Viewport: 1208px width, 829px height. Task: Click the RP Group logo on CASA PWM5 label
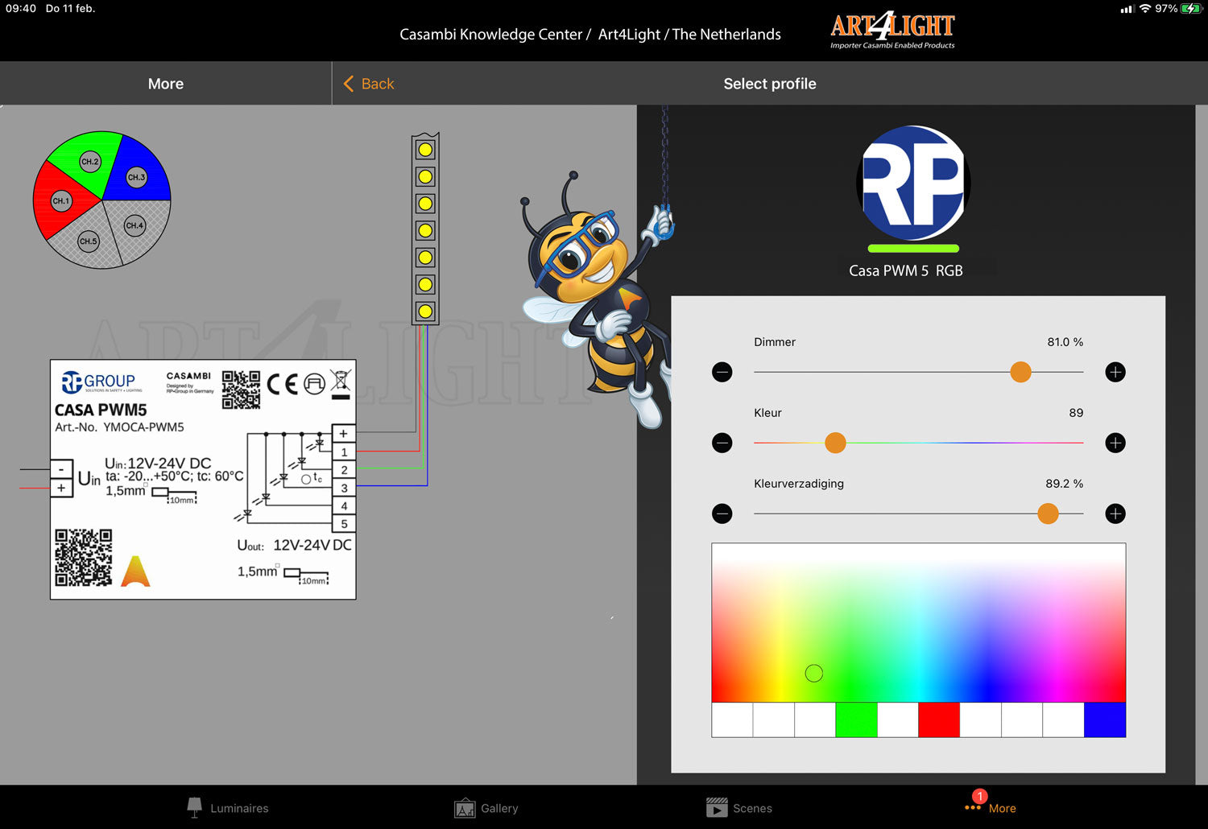click(99, 382)
